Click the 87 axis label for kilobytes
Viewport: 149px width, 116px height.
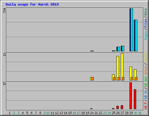[4, 84]
